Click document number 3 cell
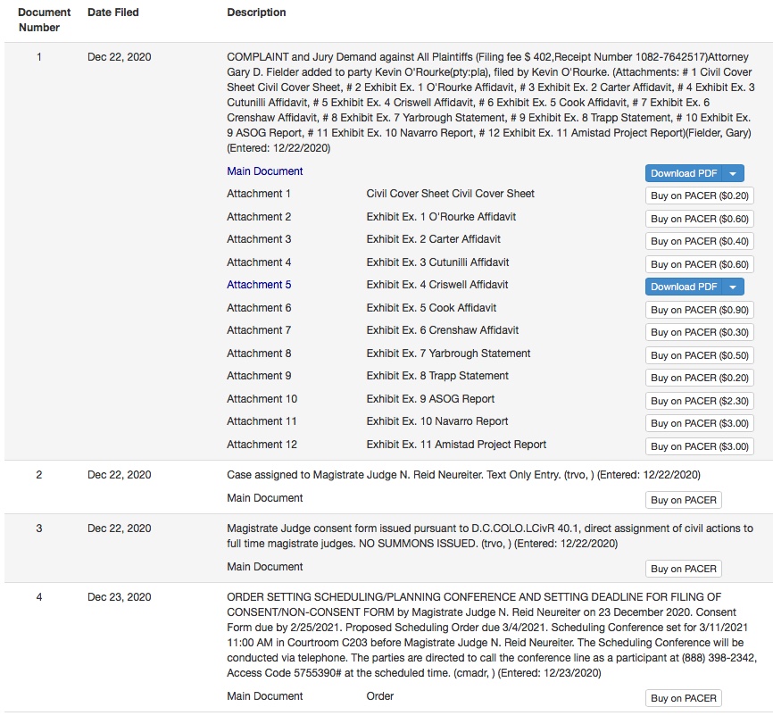The height and width of the screenshot is (724, 773). click(x=39, y=528)
